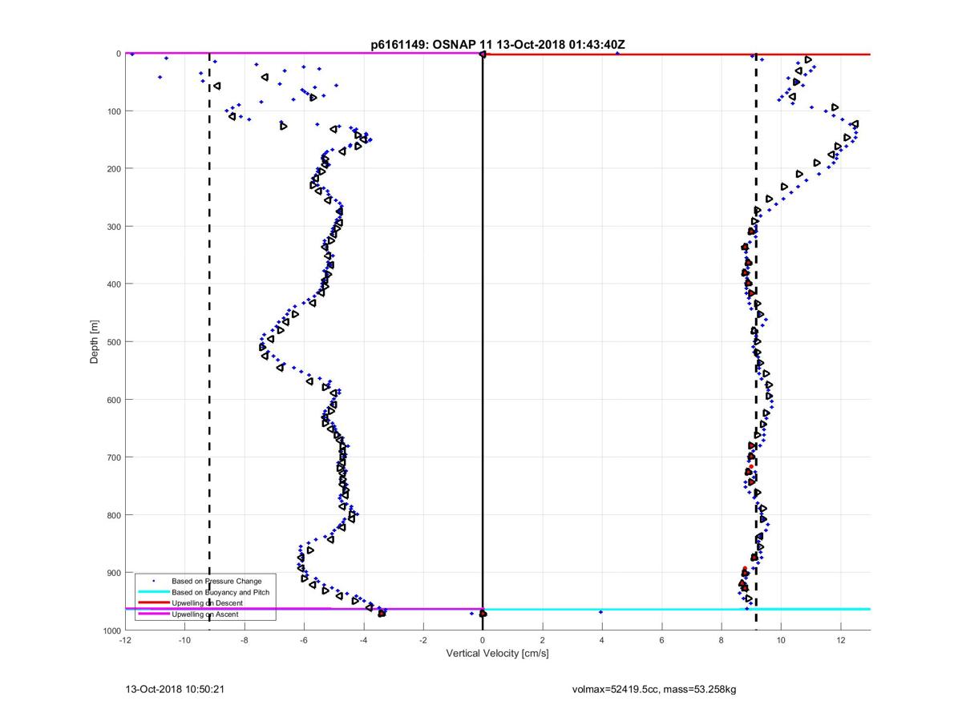This screenshot has height=709, width=962.
Task: Click depth tick label 800
Action: click(114, 515)
